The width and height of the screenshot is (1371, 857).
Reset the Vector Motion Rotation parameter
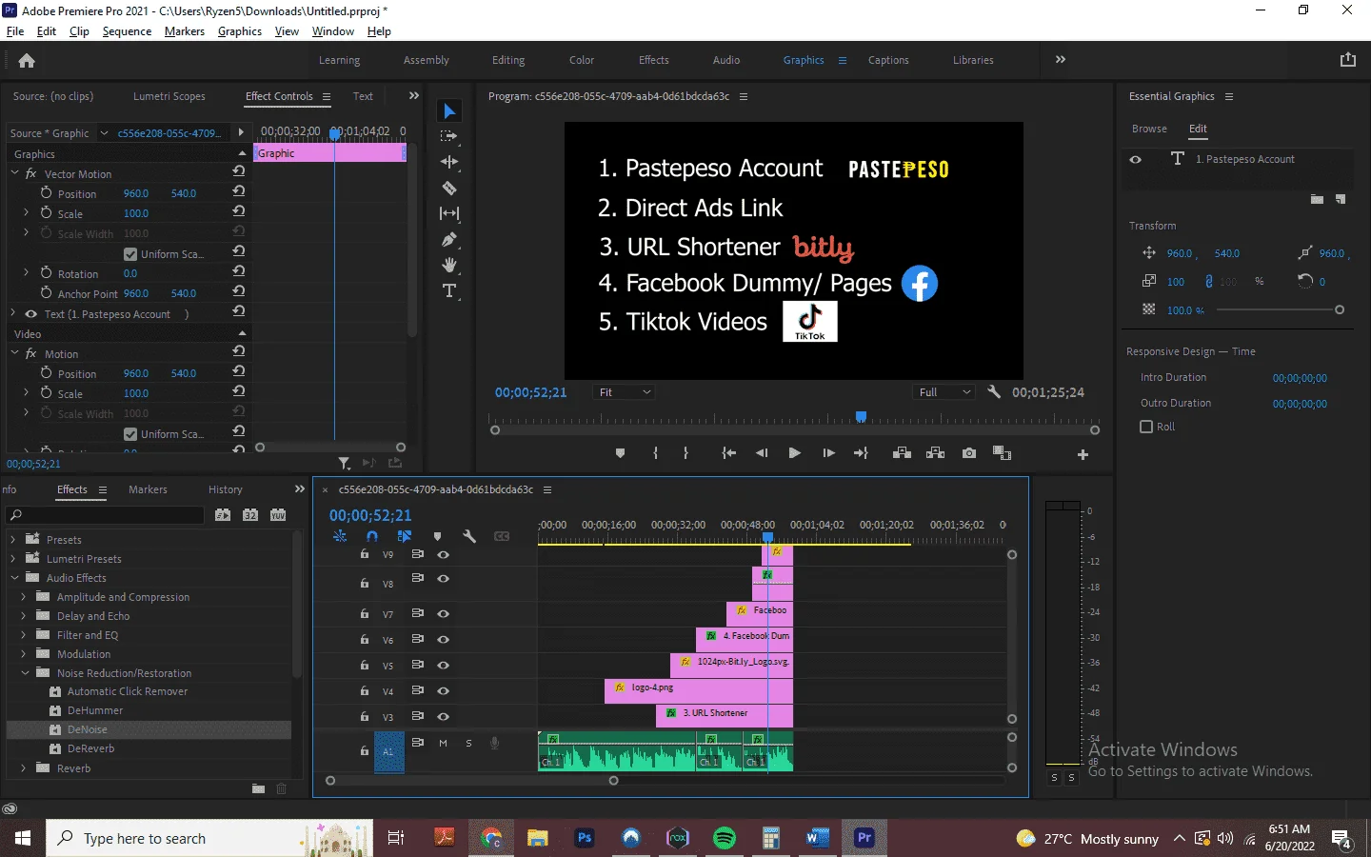click(239, 272)
